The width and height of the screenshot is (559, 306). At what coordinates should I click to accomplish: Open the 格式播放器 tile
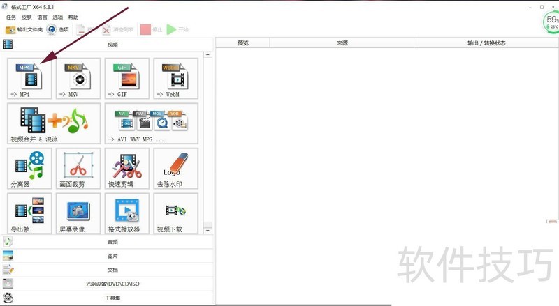(127, 213)
